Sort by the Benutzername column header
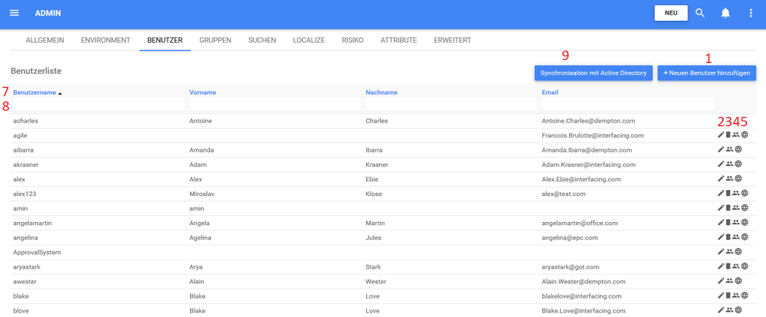This screenshot has width=766, height=317. 34,92
